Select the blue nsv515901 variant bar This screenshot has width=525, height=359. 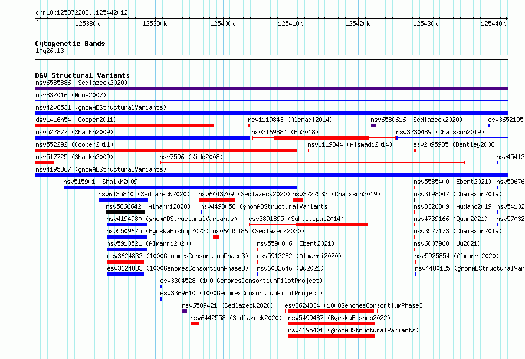point(180,187)
